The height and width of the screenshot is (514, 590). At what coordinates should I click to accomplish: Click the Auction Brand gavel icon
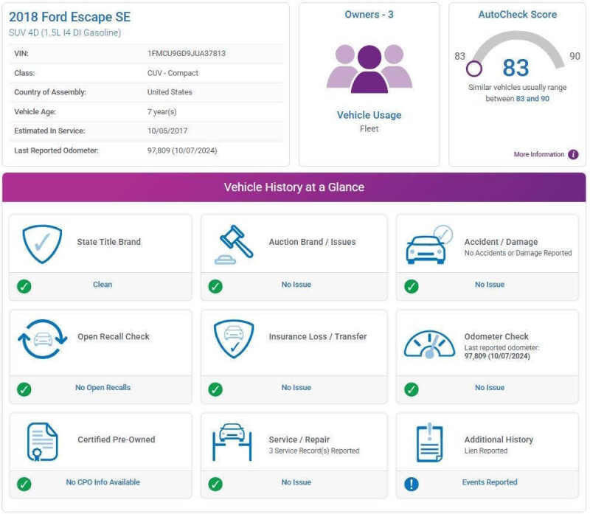click(x=234, y=244)
